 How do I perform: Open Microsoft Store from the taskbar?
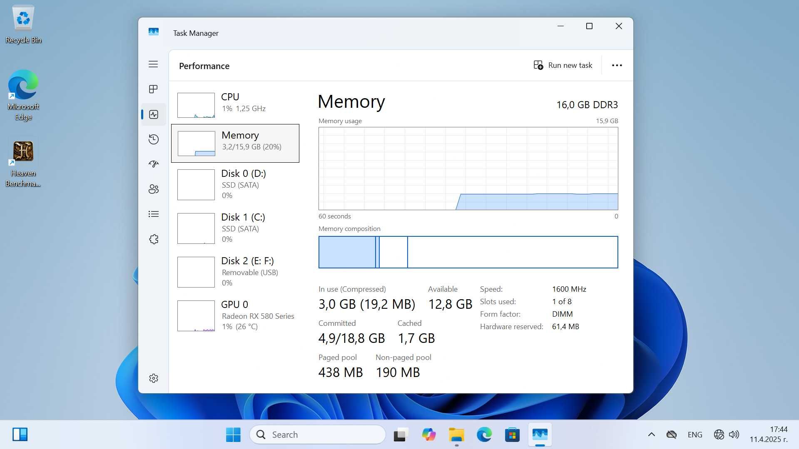512,434
